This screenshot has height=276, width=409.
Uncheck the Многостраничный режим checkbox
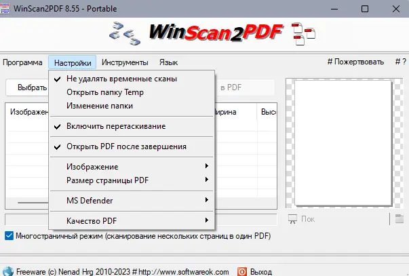click(x=9, y=236)
